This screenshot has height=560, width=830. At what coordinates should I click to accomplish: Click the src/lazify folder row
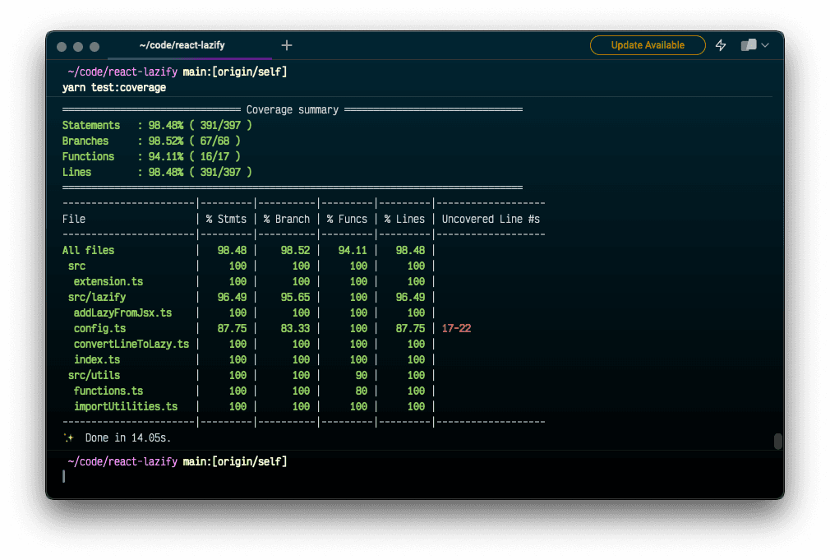tap(97, 297)
